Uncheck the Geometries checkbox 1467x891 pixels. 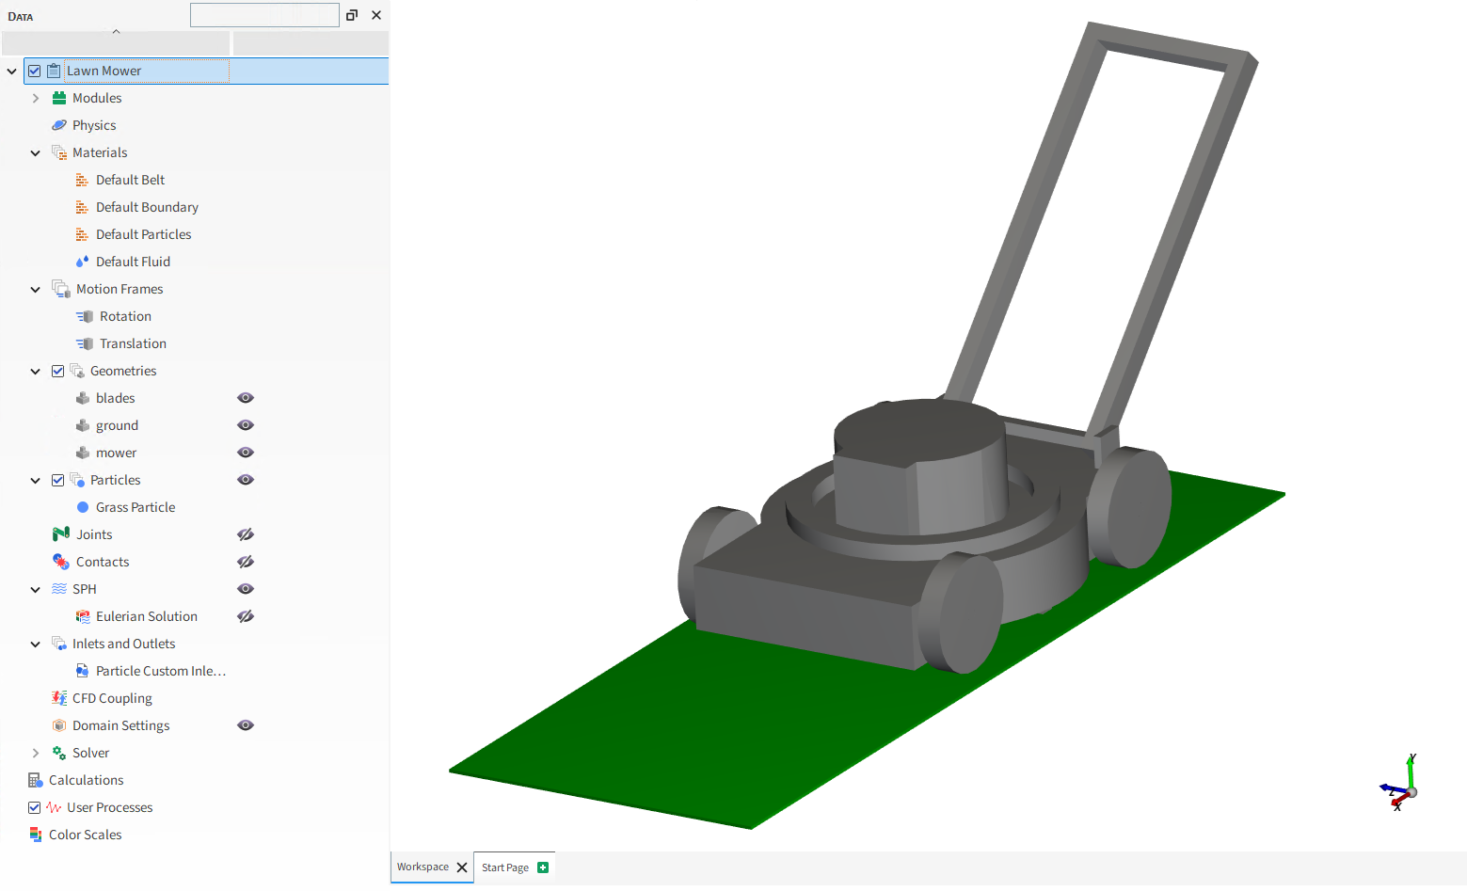58,371
